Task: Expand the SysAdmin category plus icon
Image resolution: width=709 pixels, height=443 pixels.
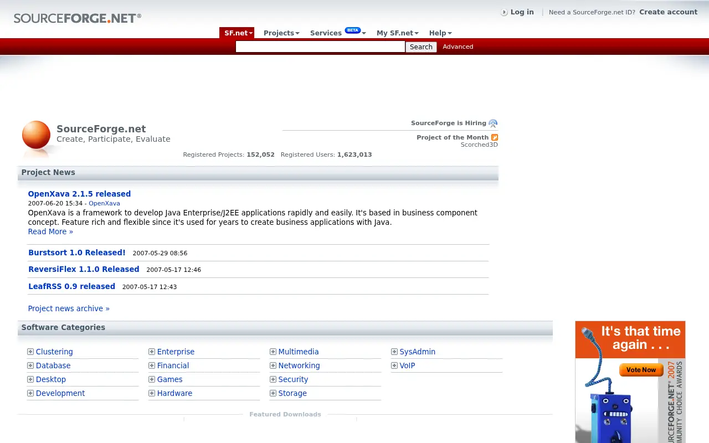Action: 394,352
